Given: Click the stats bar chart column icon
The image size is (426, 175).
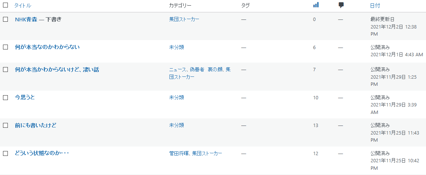Looking at the screenshot, I should coord(316,5).
